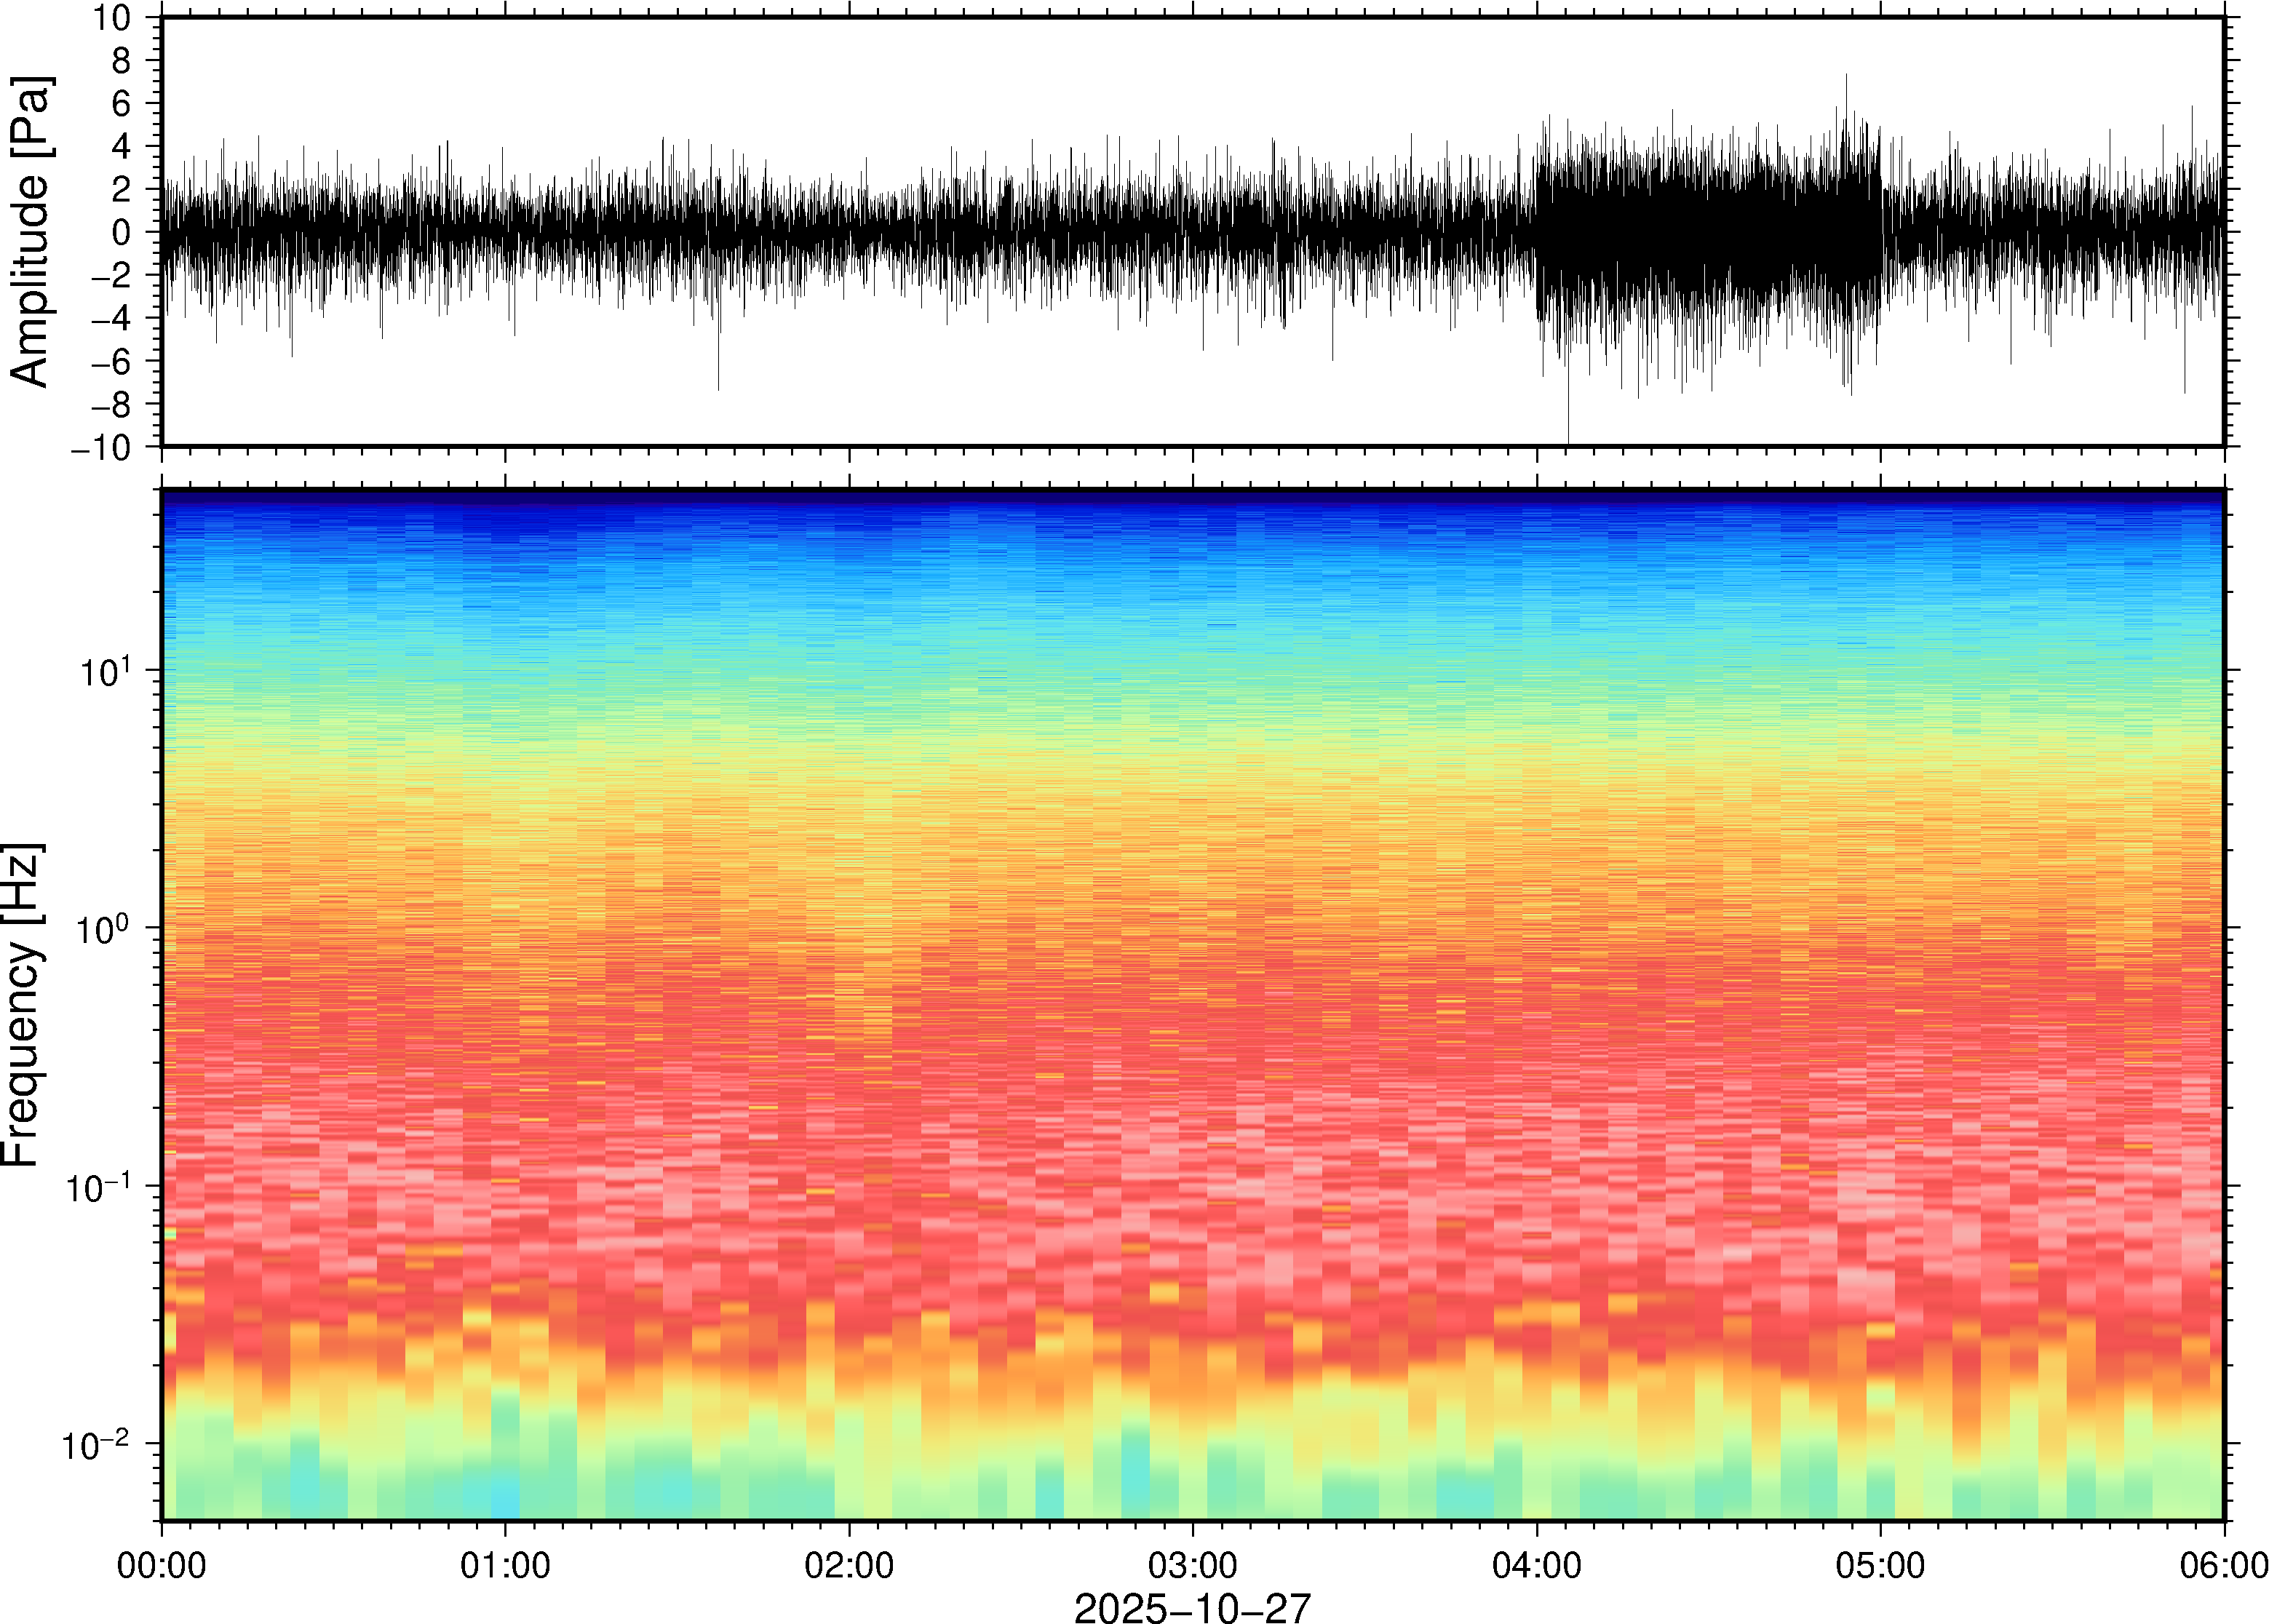
Task: Click the 01:00 time axis label
Action: [x=505, y=1565]
